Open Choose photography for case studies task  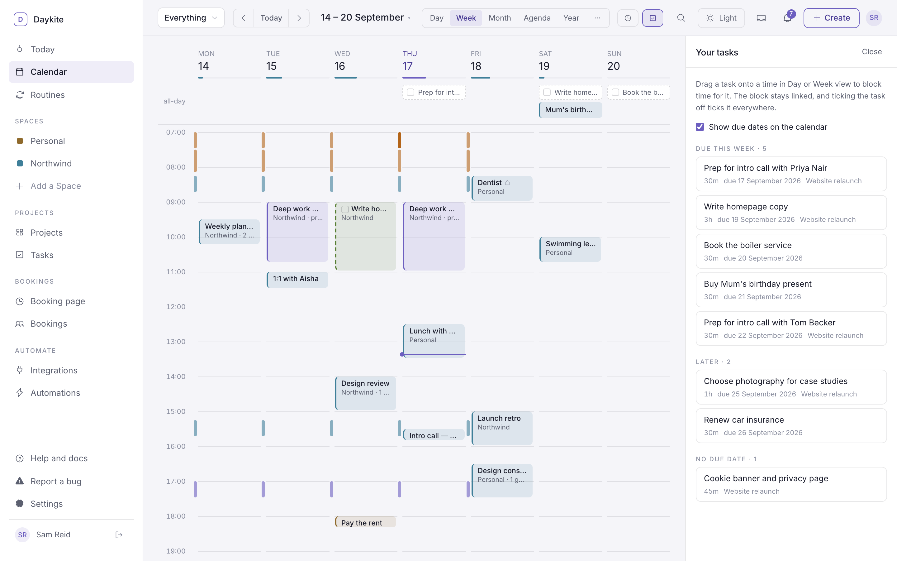click(791, 387)
